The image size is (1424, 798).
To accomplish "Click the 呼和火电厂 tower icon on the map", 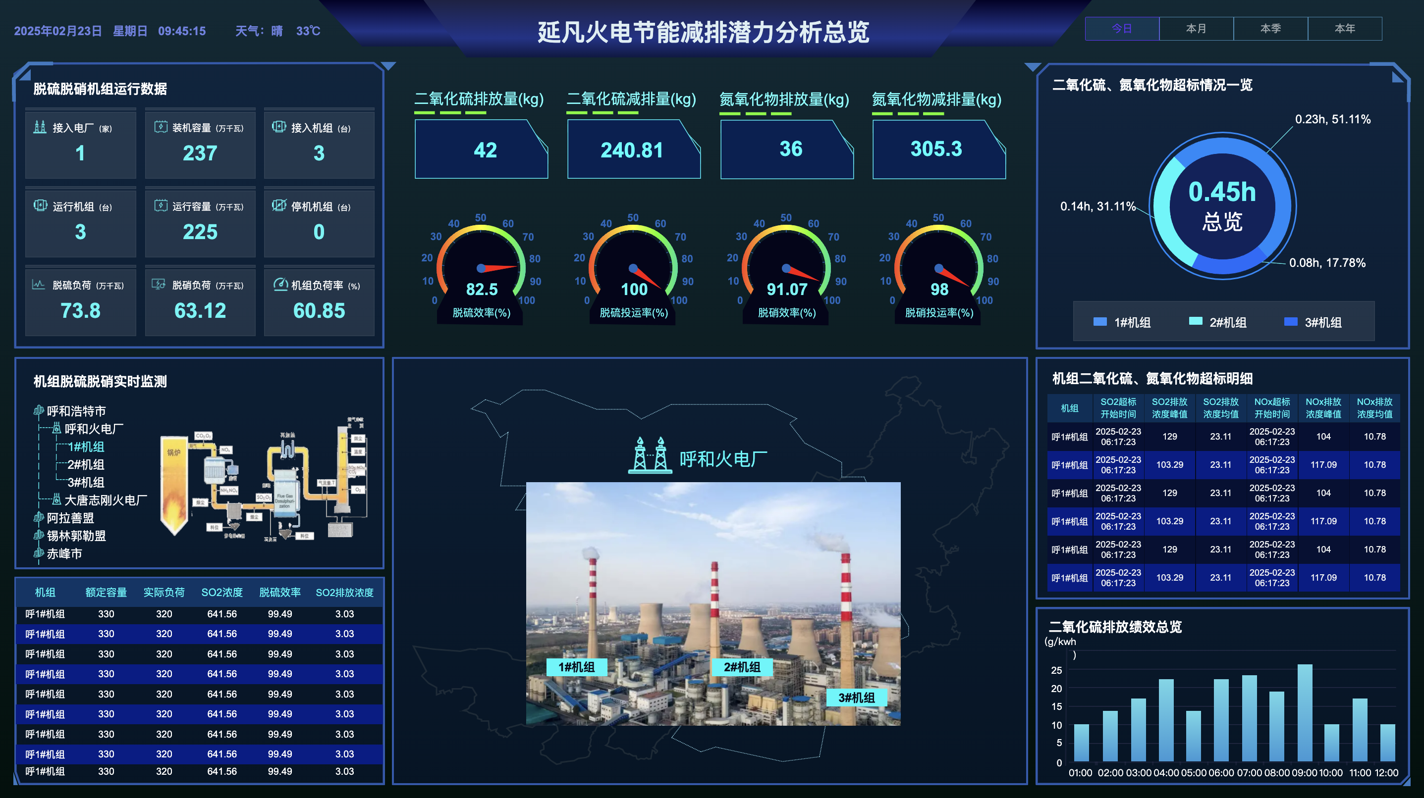I will (x=650, y=455).
